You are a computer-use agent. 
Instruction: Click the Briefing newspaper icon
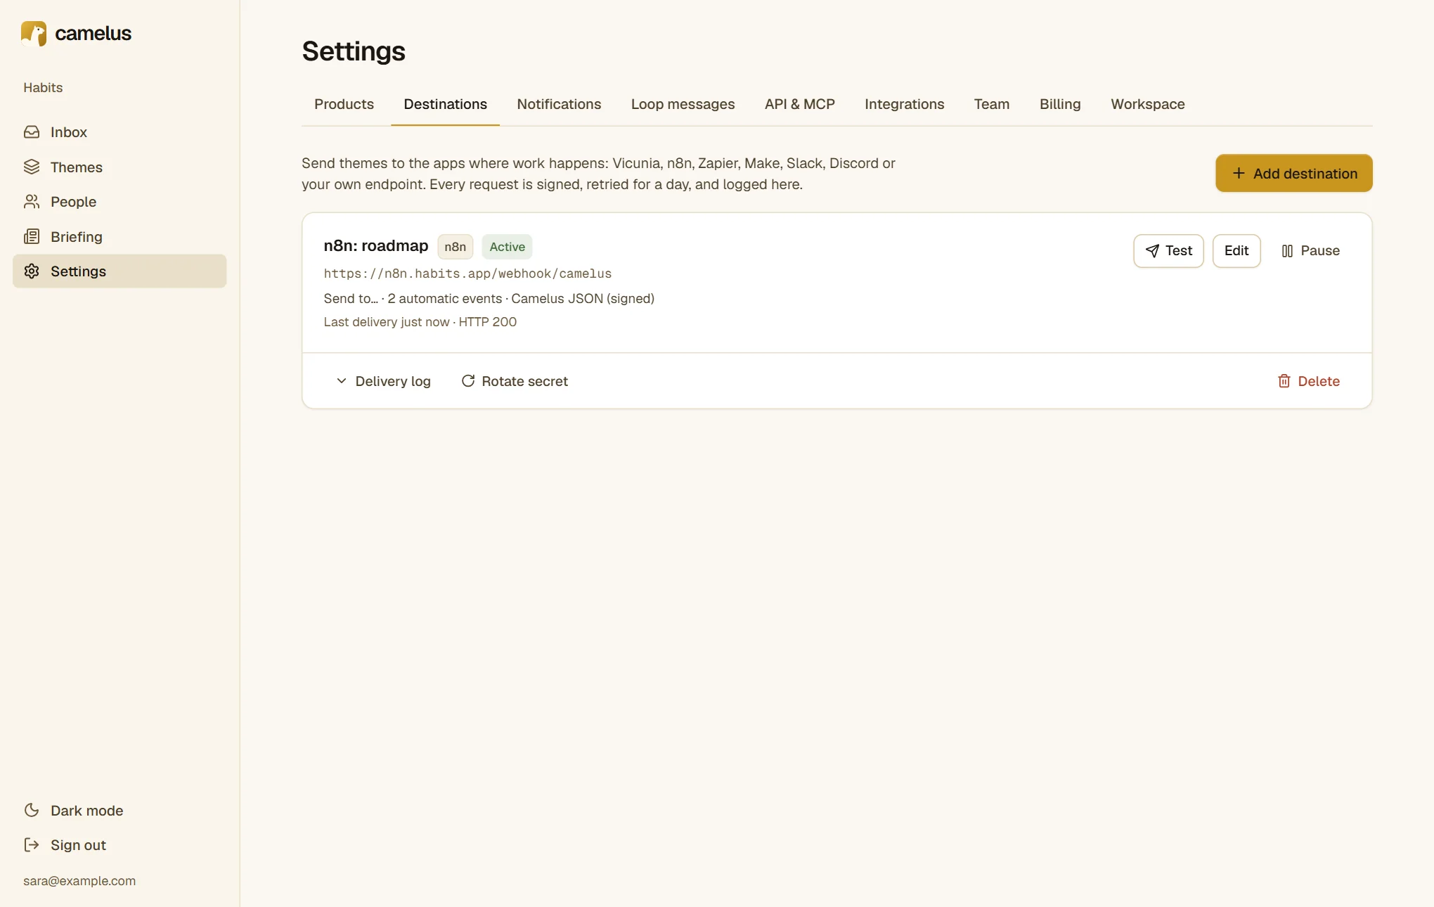coord(32,236)
